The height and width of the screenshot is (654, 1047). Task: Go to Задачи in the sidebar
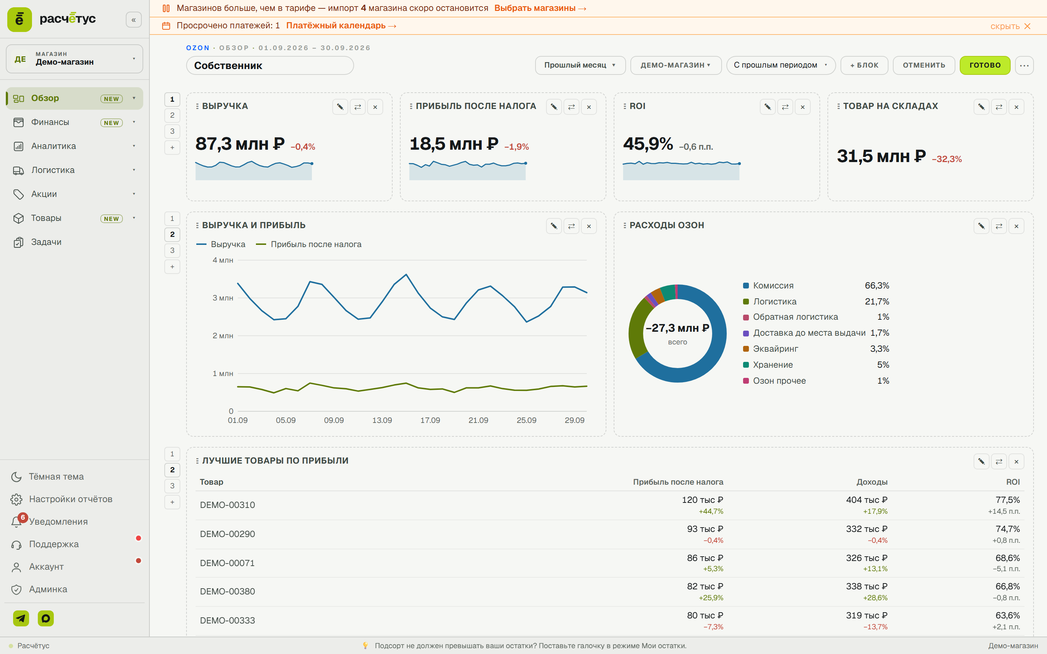click(75, 242)
